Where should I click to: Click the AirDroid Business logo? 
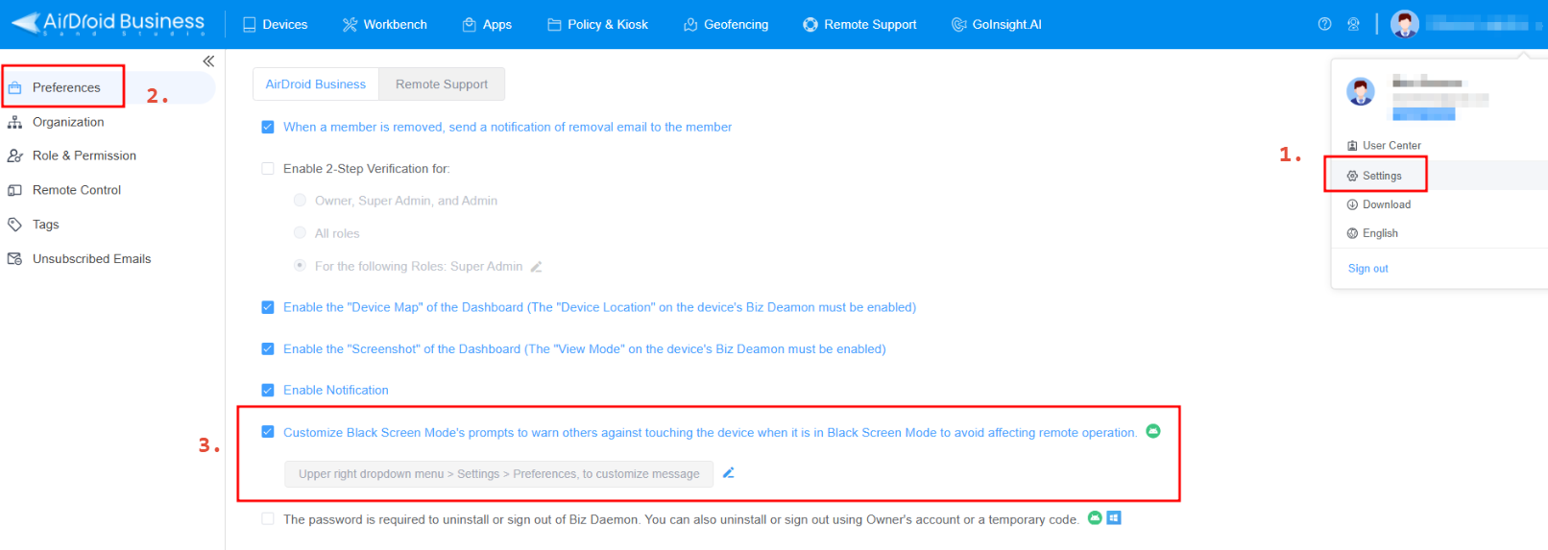pyautogui.click(x=108, y=23)
